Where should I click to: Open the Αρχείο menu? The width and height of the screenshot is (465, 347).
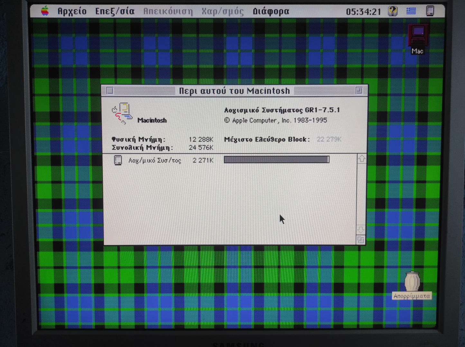point(72,12)
